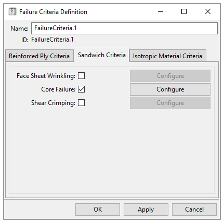
Task: Click Configure beside Shear Crimping
Action: pyautogui.click(x=170, y=103)
